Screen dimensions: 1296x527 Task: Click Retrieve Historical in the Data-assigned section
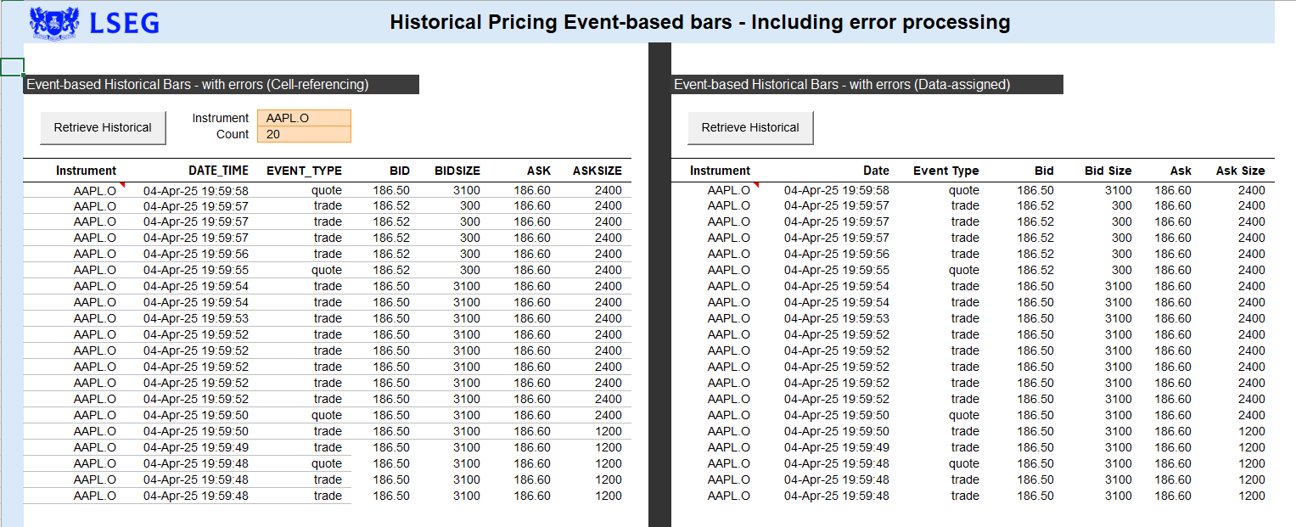tap(750, 127)
